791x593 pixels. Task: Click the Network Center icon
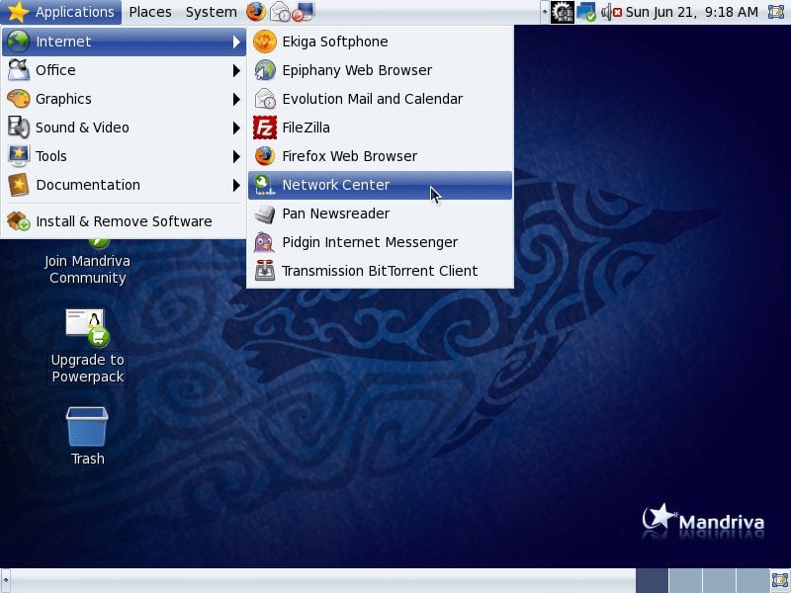point(265,185)
